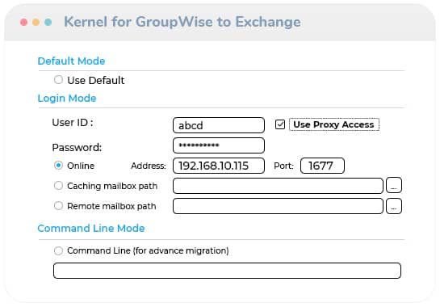Click the Default Mode heading
The width and height of the screenshot is (440, 307).
71,61
